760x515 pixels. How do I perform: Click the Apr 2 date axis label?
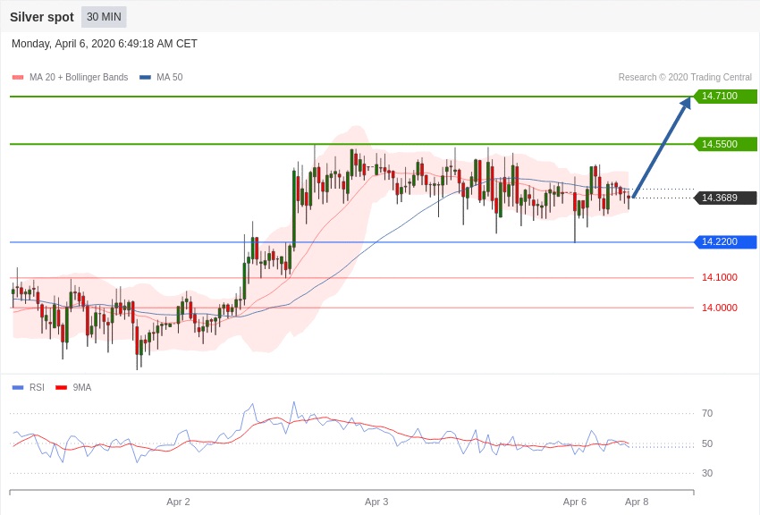(178, 502)
